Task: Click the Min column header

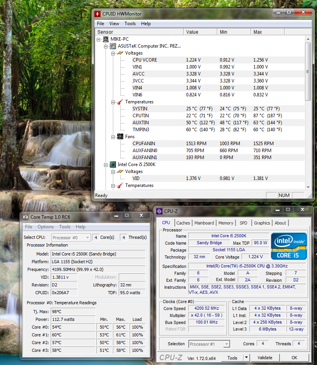Action: 234,32
